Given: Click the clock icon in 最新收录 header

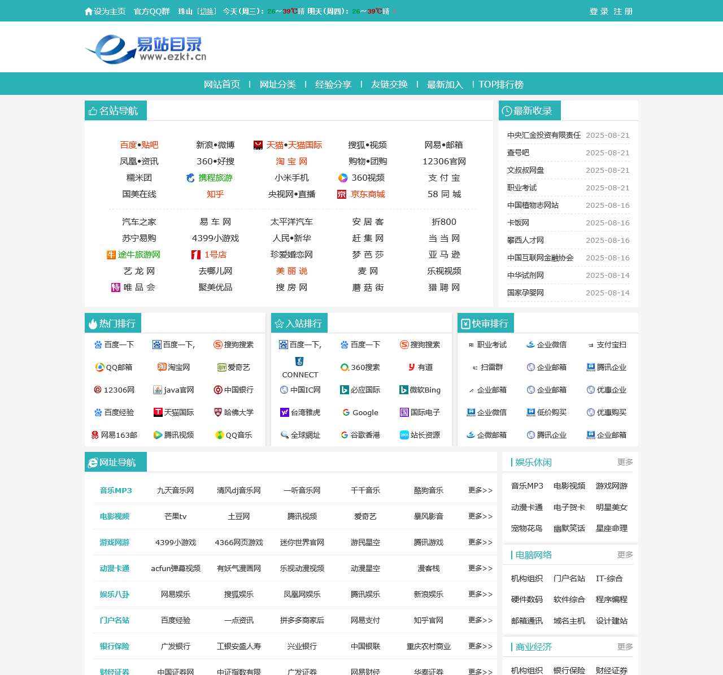Looking at the screenshot, I should (507, 111).
